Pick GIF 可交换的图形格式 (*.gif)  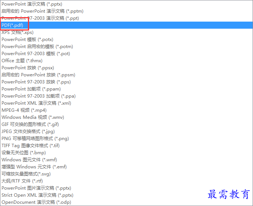point(126,124)
